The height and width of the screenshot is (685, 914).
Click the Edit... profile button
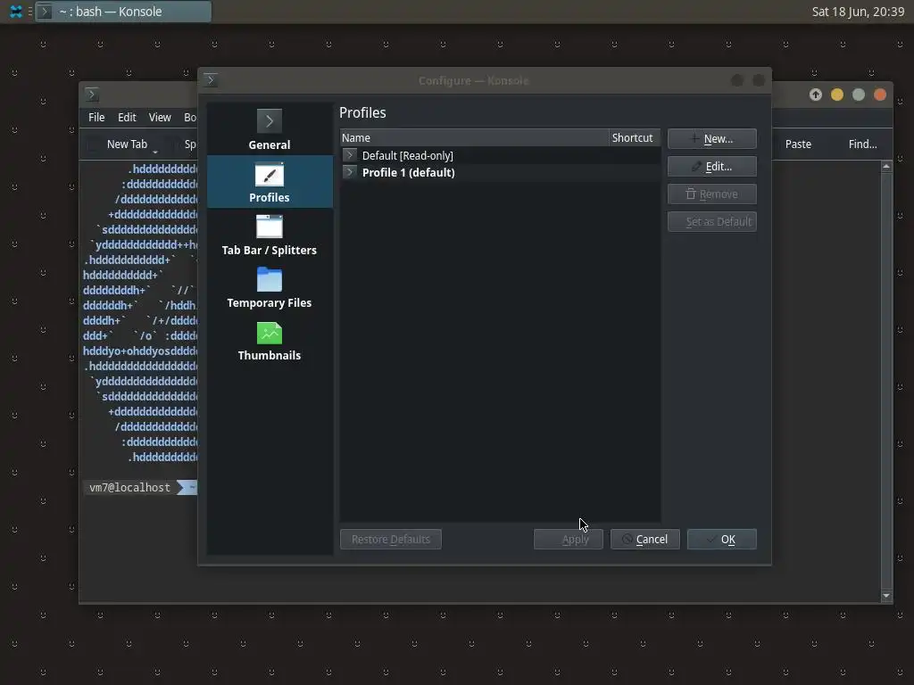(711, 167)
